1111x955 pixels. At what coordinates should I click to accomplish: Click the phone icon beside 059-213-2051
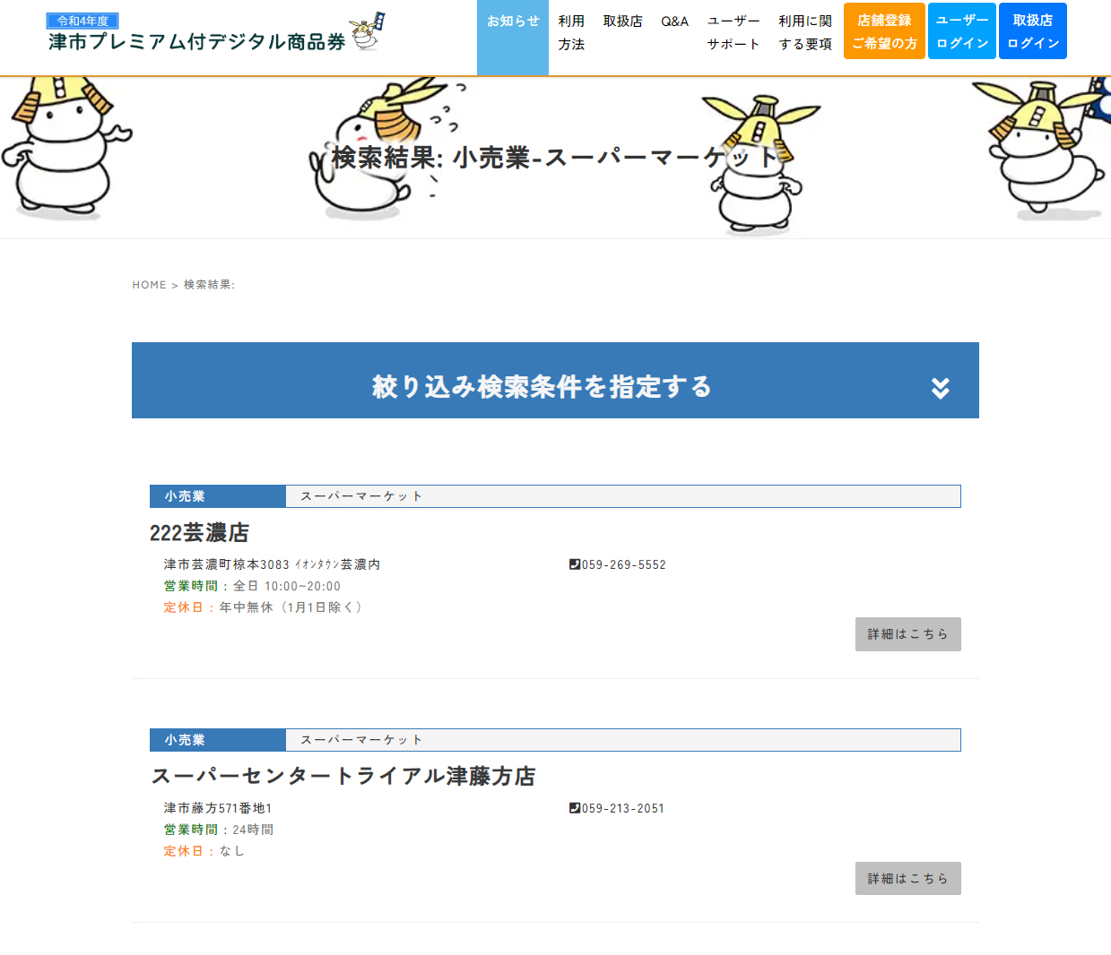tap(575, 808)
